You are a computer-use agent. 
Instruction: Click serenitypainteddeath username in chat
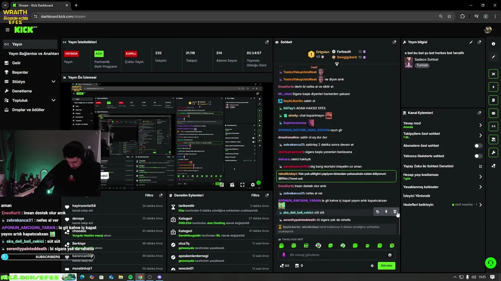pos(299,220)
